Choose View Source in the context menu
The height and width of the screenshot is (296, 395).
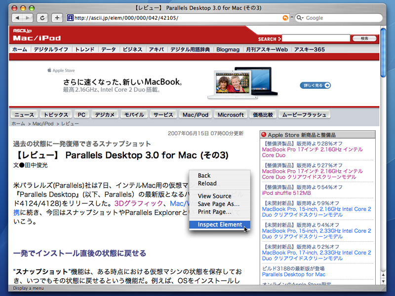tap(220, 196)
